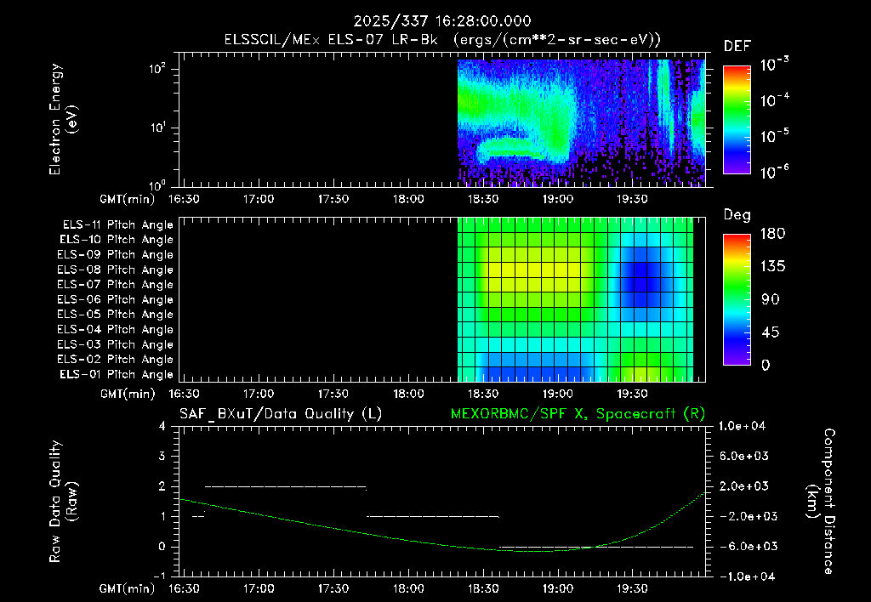Select the Deg label above the color bar
Viewport: 871px width, 602px height.
737,215
